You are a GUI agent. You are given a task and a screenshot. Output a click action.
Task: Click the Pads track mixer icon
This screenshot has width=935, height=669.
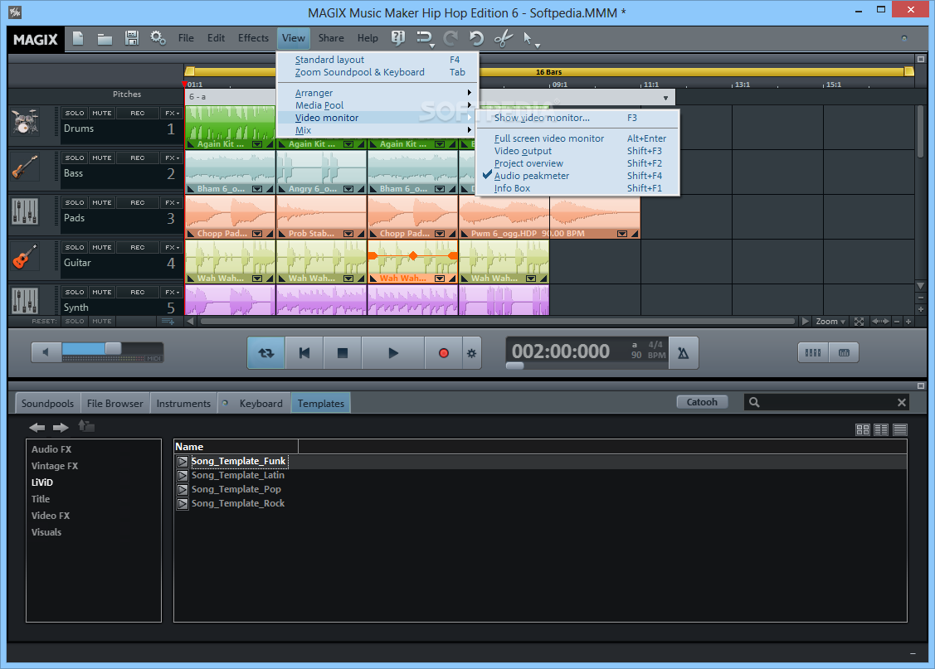point(25,212)
